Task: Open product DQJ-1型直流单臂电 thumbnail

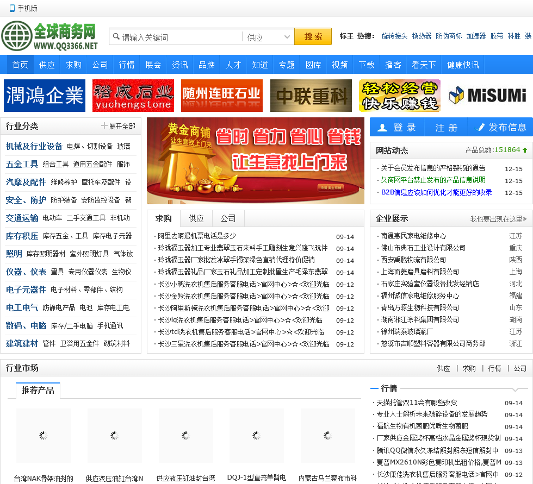Action: (x=257, y=436)
